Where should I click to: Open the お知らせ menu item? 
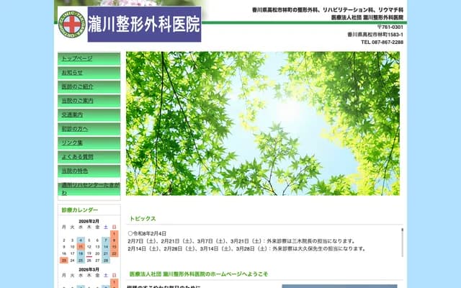pos(89,73)
